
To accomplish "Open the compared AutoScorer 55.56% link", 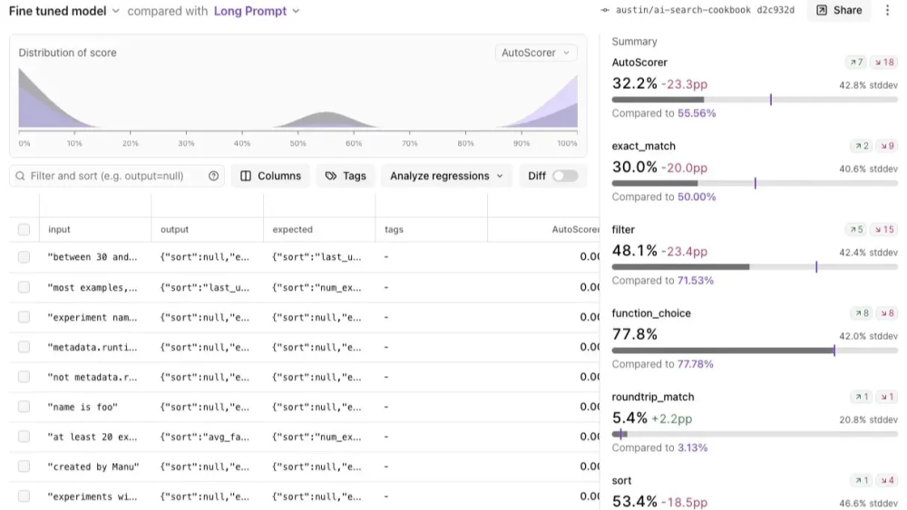I will pos(697,113).
